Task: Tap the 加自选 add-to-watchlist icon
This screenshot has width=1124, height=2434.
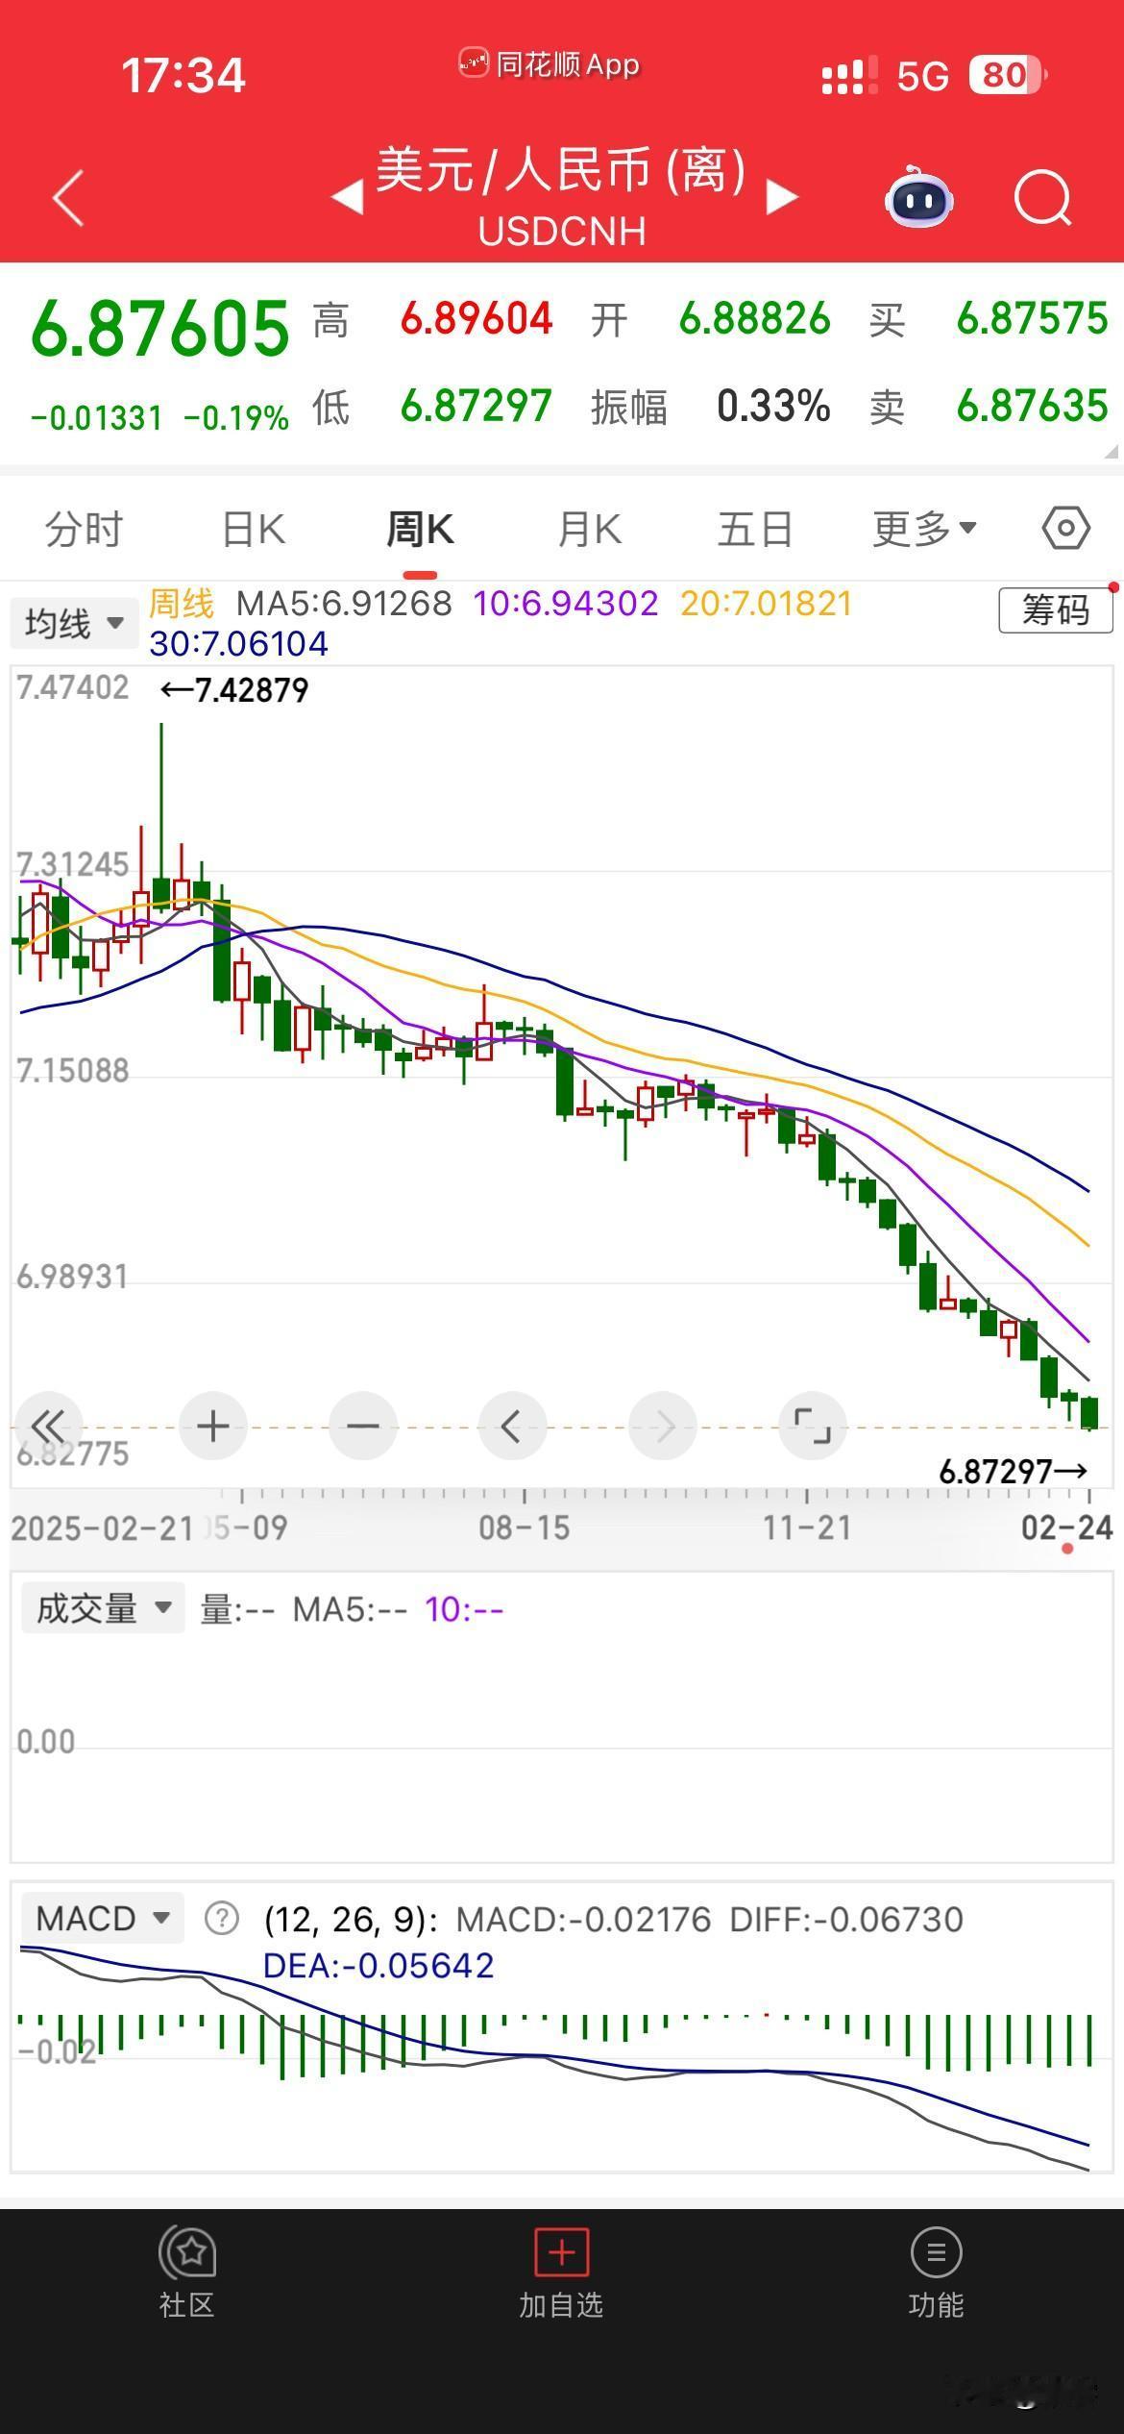Action: pyautogui.click(x=561, y=2252)
